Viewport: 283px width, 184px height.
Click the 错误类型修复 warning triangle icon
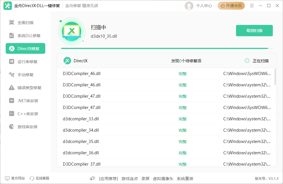[12, 87]
